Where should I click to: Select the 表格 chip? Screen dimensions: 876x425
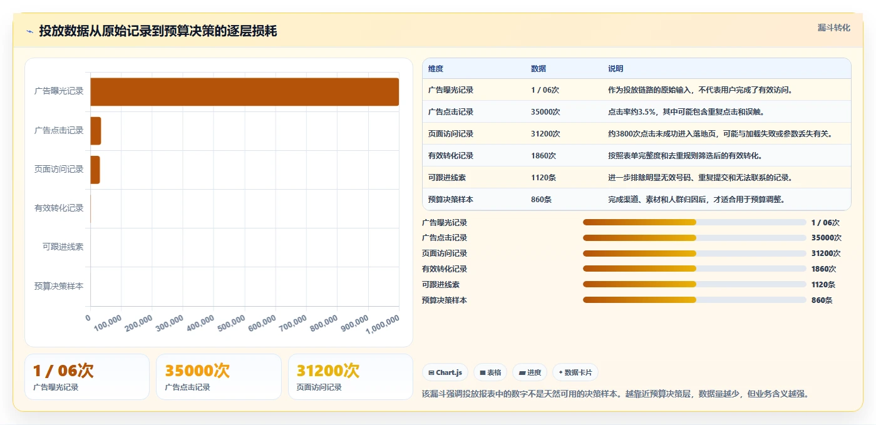(490, 372)
